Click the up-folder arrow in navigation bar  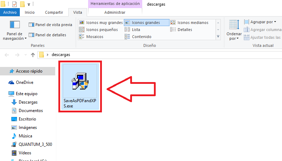pos(33,55)
